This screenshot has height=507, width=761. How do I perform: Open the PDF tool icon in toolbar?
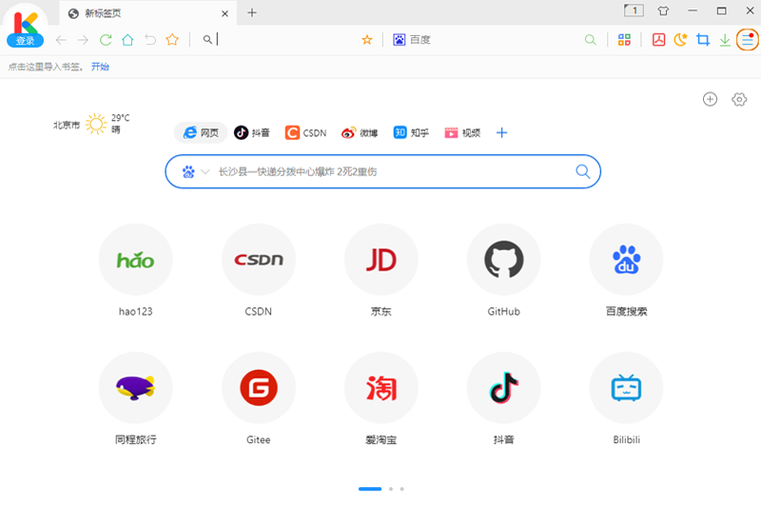658,40
